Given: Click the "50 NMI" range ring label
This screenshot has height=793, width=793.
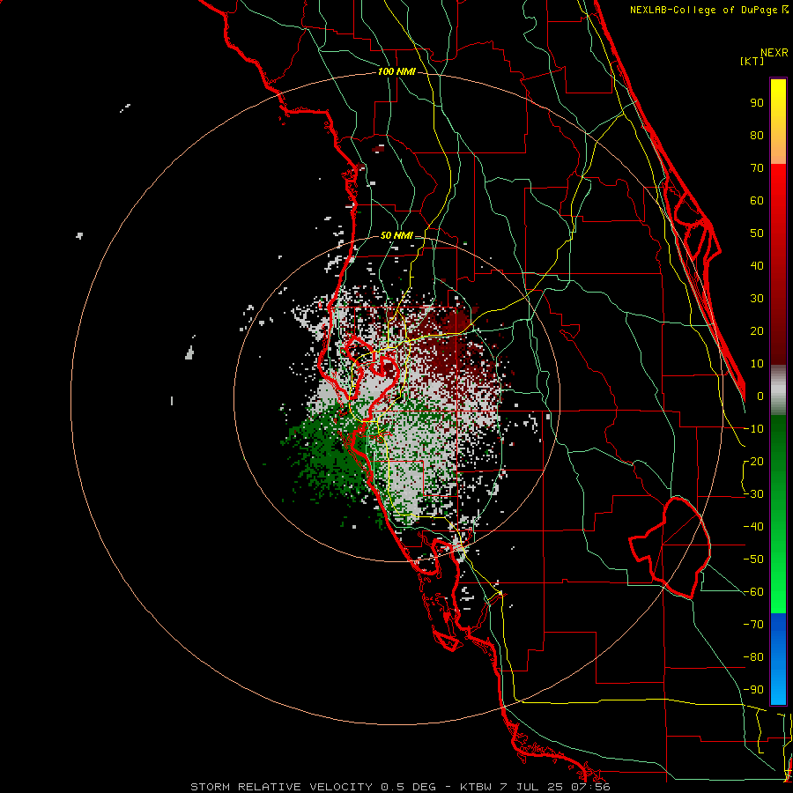Looking at the screenshot, I should (396, 235).
